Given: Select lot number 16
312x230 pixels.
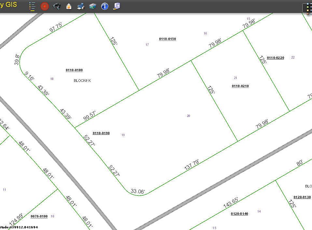Looking at the screenshot, I should [x=205, y=33].
